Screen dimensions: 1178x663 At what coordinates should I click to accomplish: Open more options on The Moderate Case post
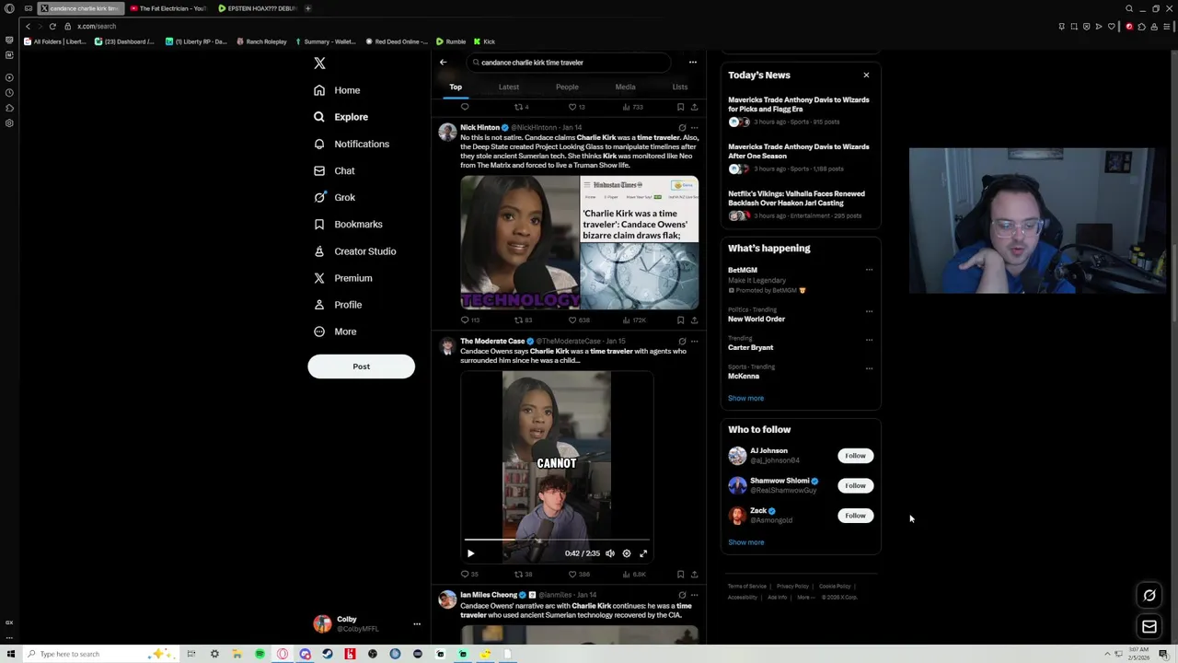[x=694, y=342]
